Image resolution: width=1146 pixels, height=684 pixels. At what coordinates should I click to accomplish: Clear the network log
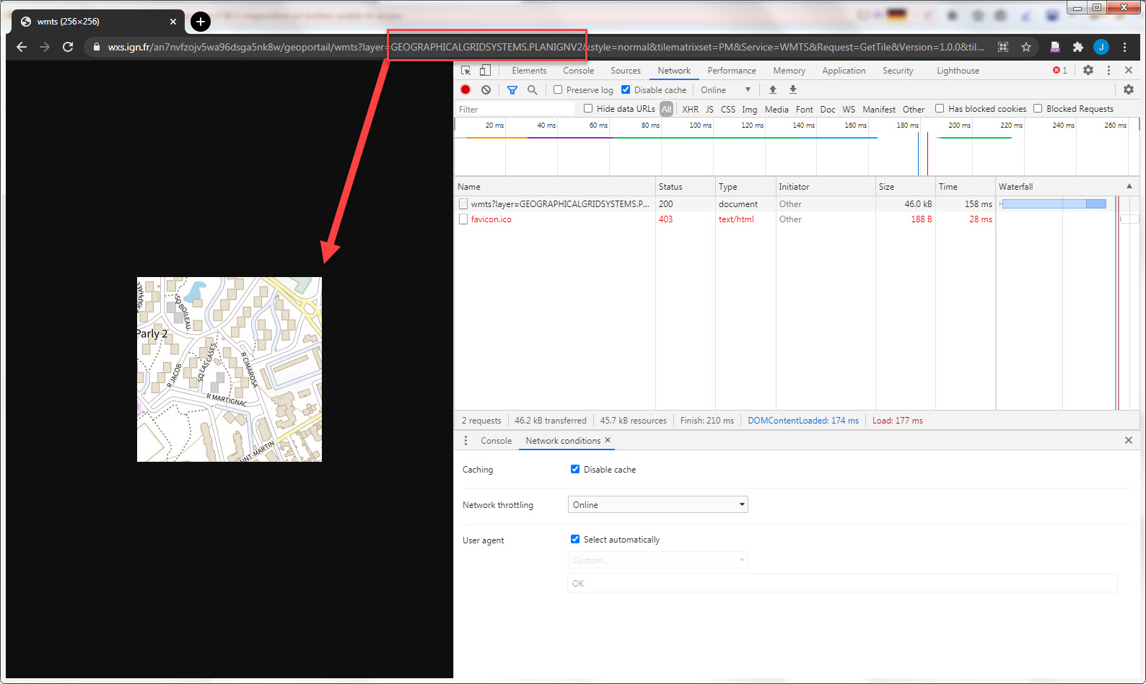pos(486,89)
